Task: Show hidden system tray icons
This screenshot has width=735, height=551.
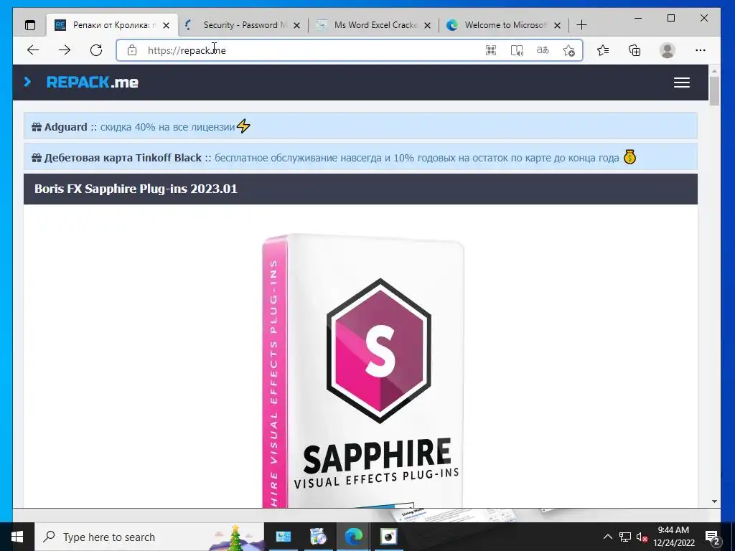Action: coord(607,537)
